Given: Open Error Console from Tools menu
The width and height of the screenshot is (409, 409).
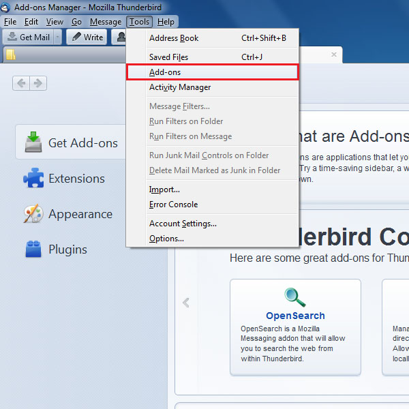Looking at the screenshot, I should tap(212, 204).
